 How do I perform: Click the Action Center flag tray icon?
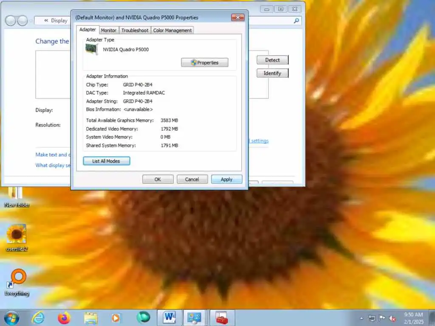(x=382, y=318)
